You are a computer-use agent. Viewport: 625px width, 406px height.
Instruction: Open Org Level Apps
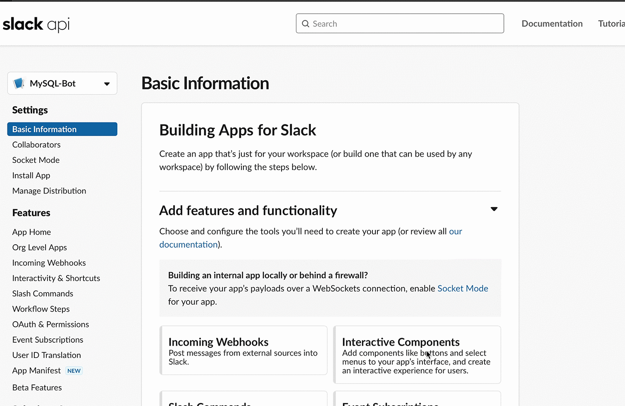pos(40,247)
